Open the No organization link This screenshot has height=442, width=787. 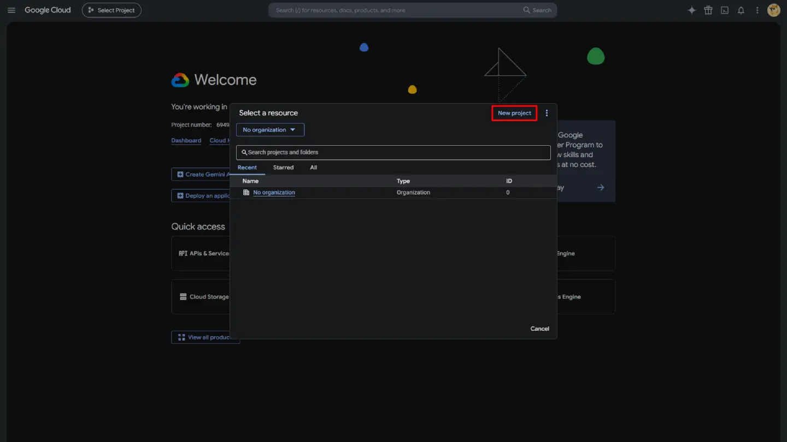click(x=274, y=193)
